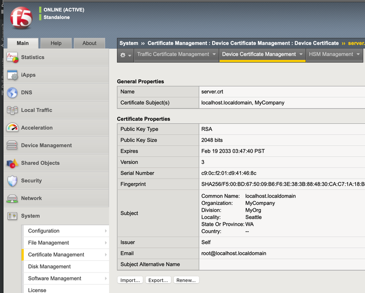The image size is (365, 293).
Task: Select Disk Management in System menu
Action: click(x=49, y=267)
